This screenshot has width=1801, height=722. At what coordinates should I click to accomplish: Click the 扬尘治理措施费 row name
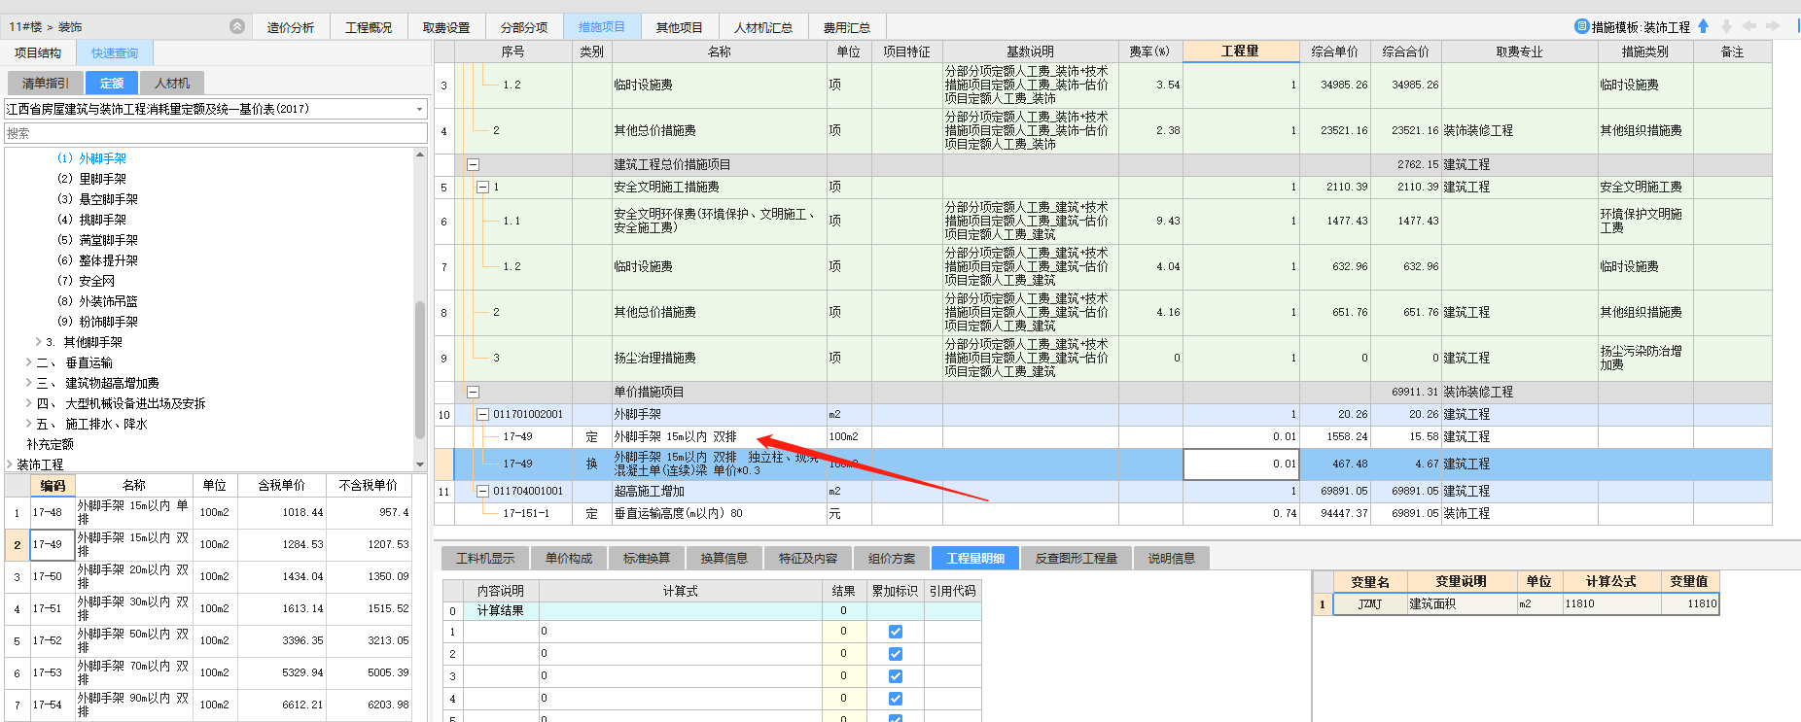(654, 358)
